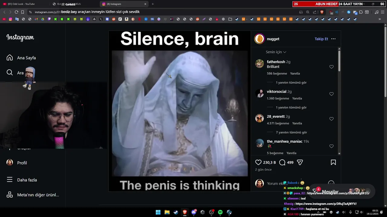
Task: Open Daha fazla hamburger menu
Action: 22,180
